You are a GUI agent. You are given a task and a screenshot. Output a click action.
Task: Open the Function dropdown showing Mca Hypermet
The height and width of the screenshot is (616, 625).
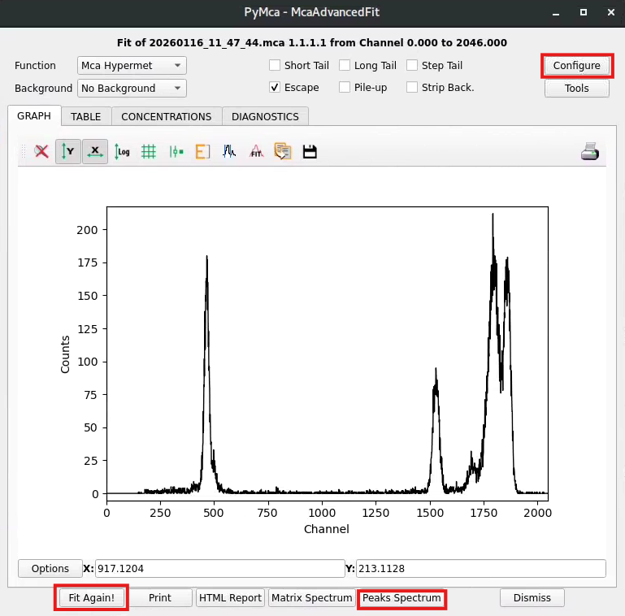click(x=132, y=65)
